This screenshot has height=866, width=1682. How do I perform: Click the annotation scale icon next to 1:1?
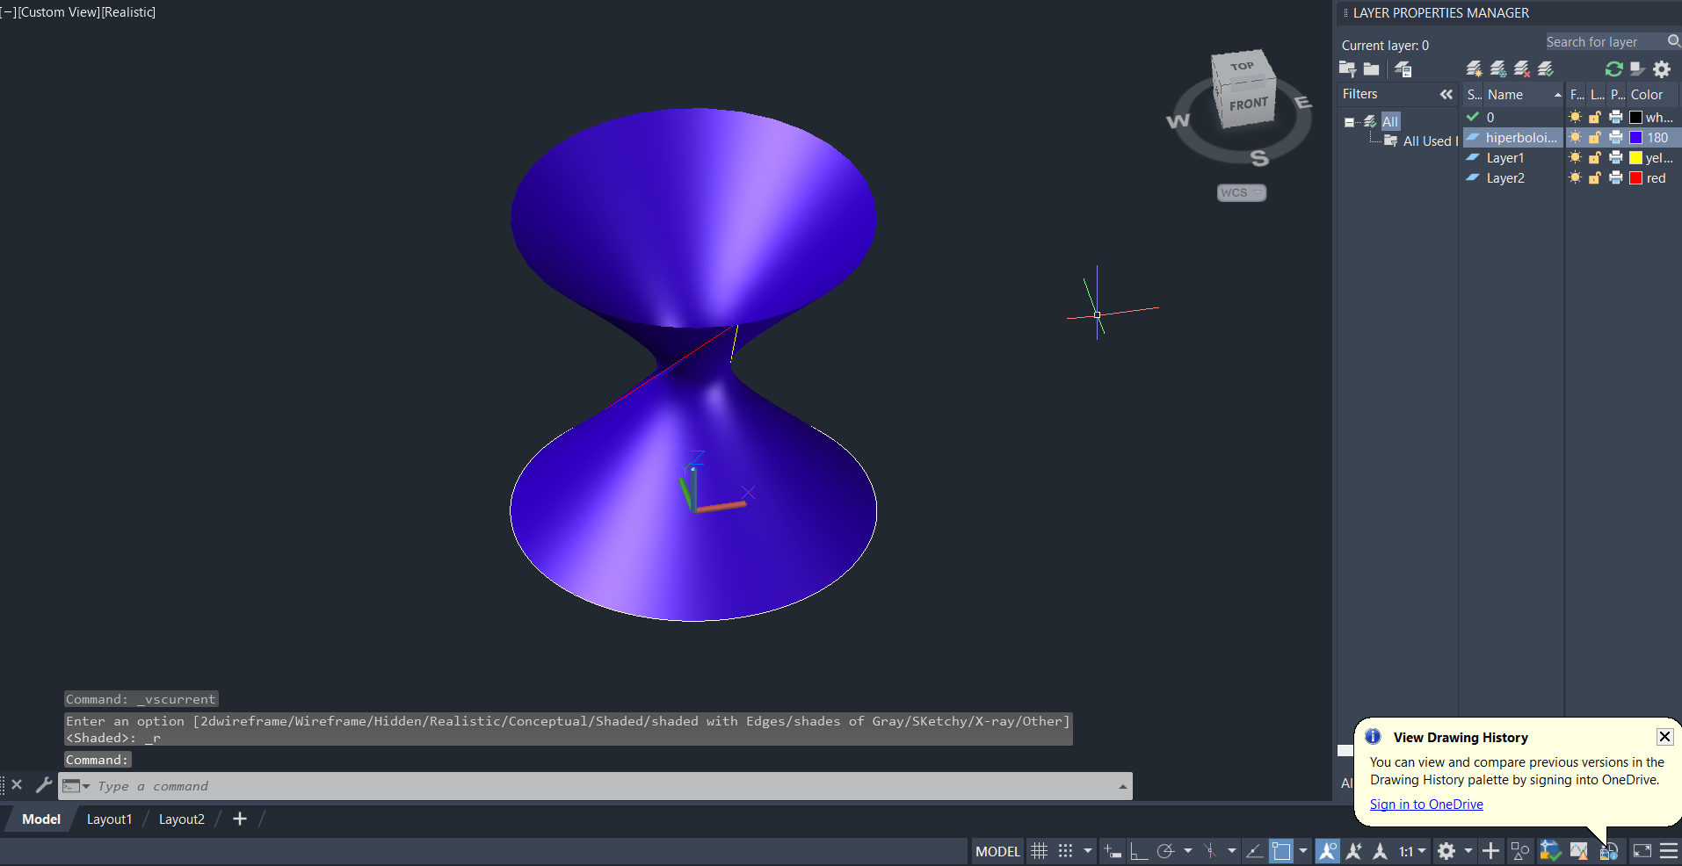1381,850
